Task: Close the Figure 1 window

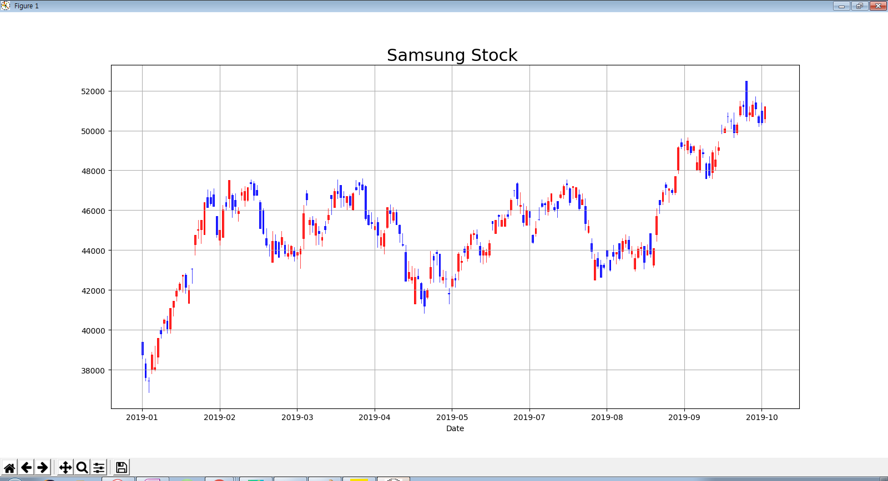Action: click(x=878, y=6)
